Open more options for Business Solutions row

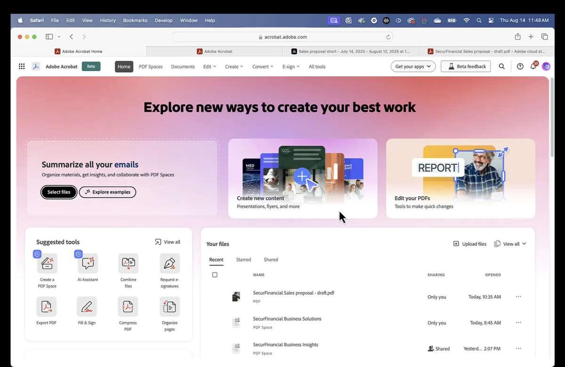pyautogui.click(x=518, y=323)
